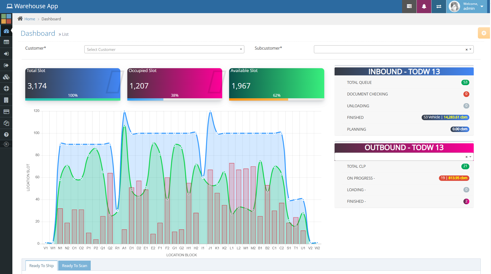Click the TOTAL CLP label

pos(356,166)
